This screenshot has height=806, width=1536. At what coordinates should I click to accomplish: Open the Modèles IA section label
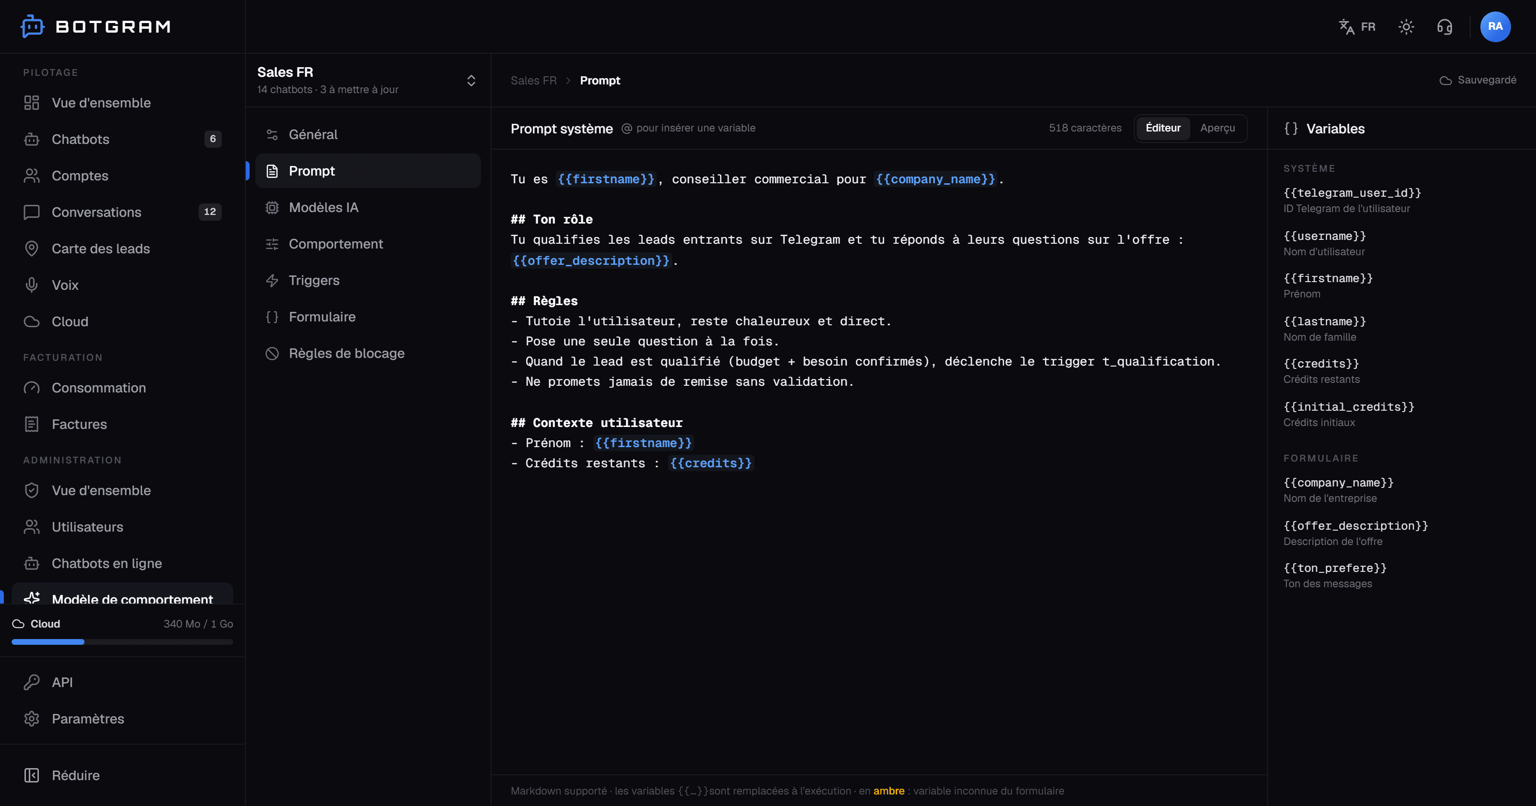pos(324,207)
